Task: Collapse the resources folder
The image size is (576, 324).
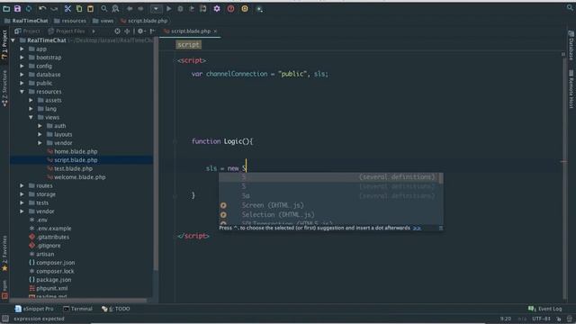Action: [x=22, y=92]
